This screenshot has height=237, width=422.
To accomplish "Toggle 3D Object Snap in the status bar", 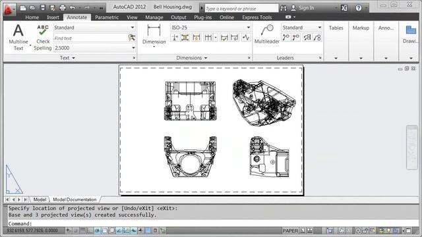I will click(x=111, y=230).
